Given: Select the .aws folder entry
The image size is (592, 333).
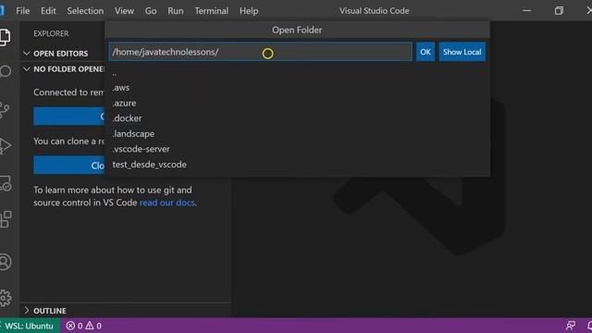Looking at the screenshot, I should [x=297, y=88].
